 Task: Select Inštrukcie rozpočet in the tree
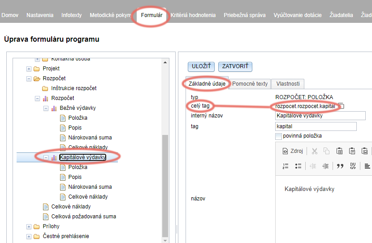coord(74,88)
